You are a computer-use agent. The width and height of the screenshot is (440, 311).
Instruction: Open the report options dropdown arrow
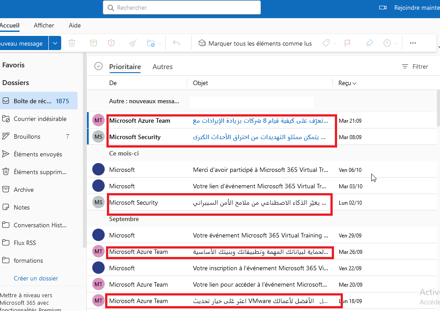[x=120, y=44]
